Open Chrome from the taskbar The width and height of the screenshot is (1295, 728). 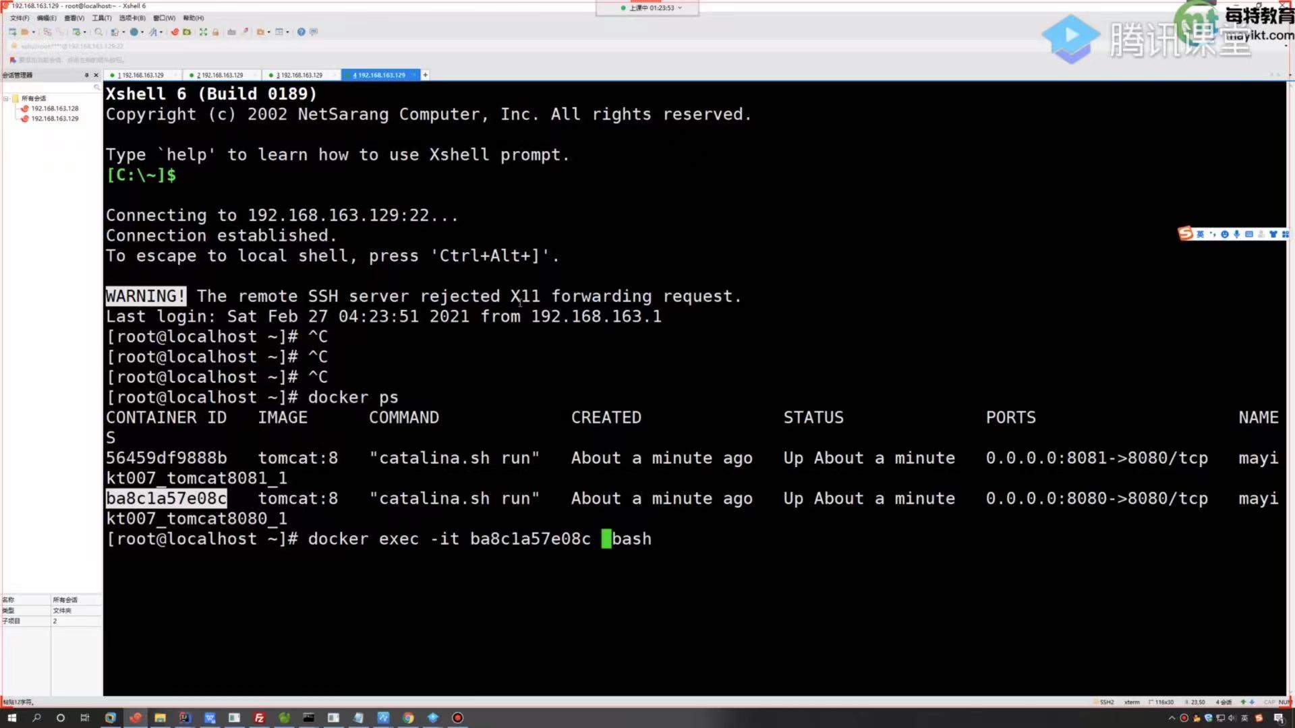408,718
